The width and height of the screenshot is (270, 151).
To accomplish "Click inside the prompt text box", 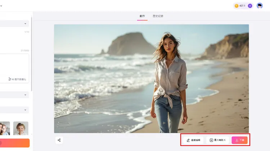I will (14, 65).
